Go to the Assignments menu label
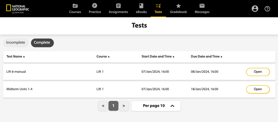 tap(118, 12)
